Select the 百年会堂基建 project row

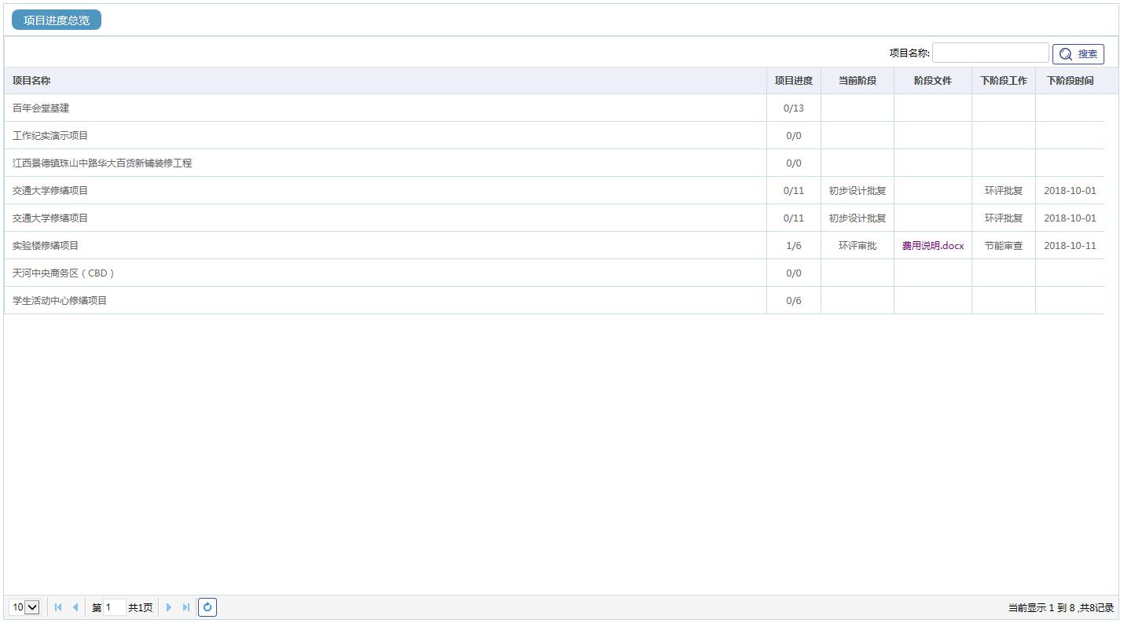click(41, 108)
